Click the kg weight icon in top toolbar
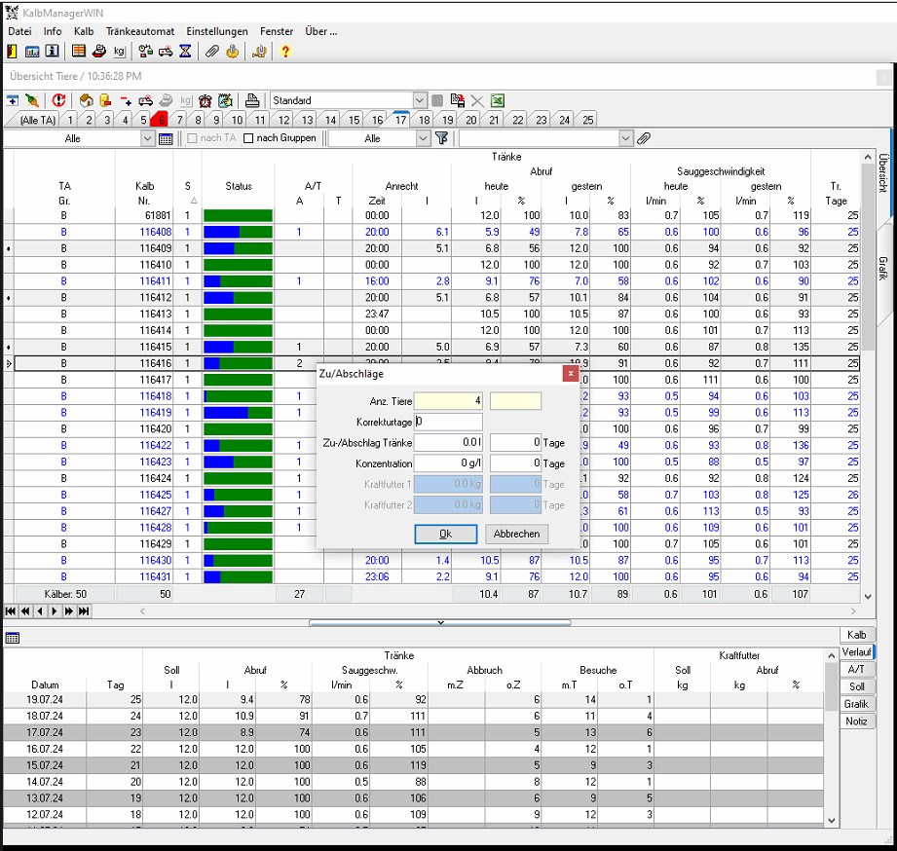 (x=119, y=52)
